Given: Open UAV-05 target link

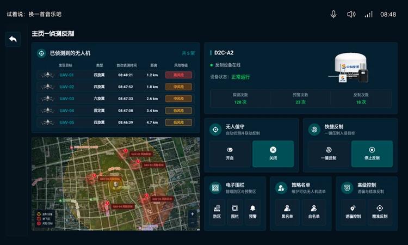Looking at the screenshot, I should coord(66,122).
